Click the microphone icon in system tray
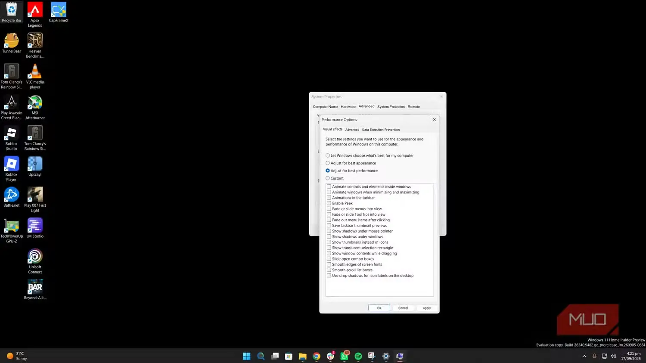Screen dimensions: 646x363 pyautogui.click(x=594, y=356)
